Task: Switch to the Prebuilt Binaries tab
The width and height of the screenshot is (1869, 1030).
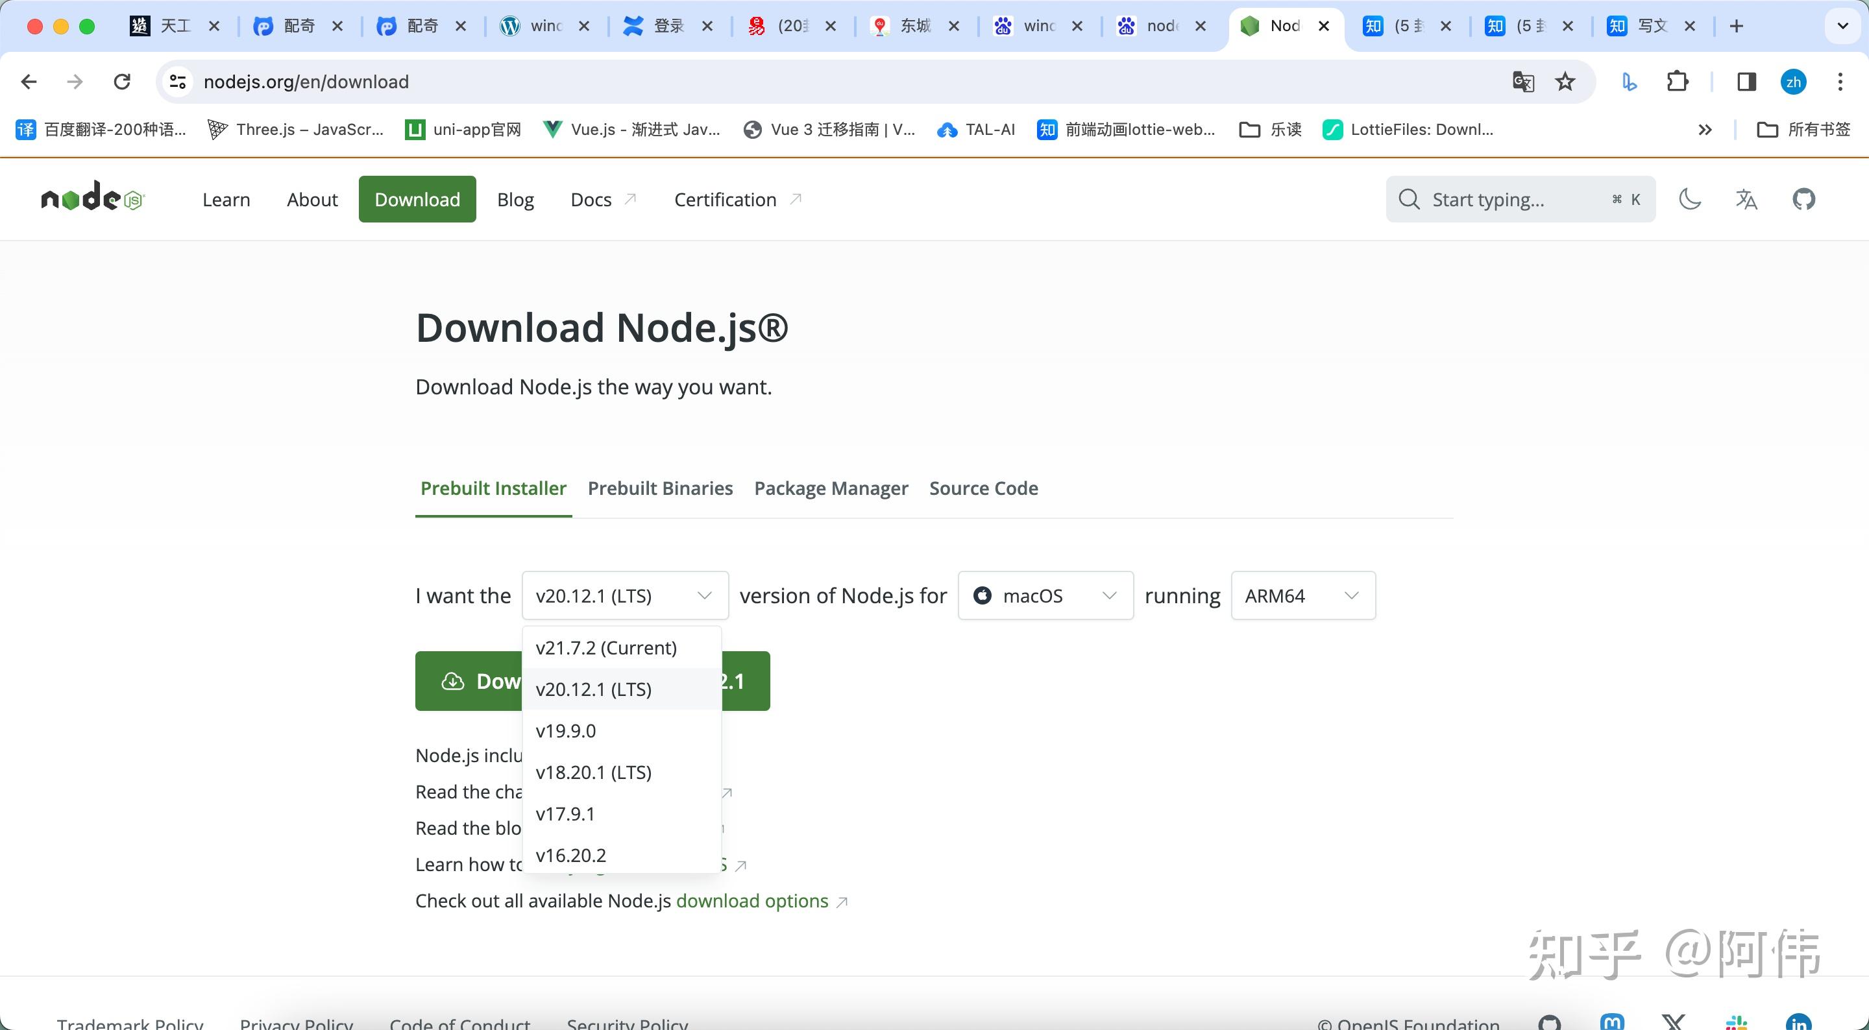Action: click(660, 488)
